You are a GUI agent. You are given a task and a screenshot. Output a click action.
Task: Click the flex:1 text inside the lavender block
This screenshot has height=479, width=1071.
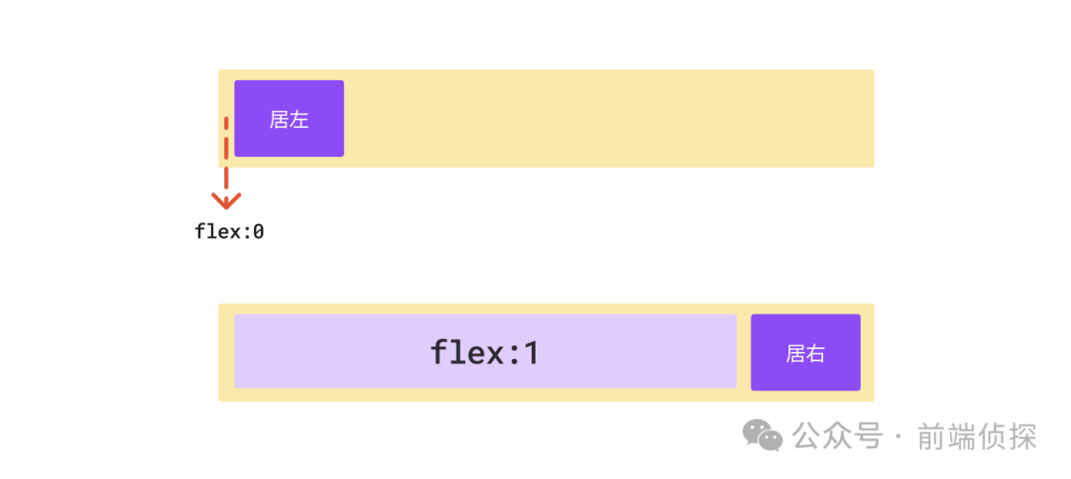coord(485,353)
